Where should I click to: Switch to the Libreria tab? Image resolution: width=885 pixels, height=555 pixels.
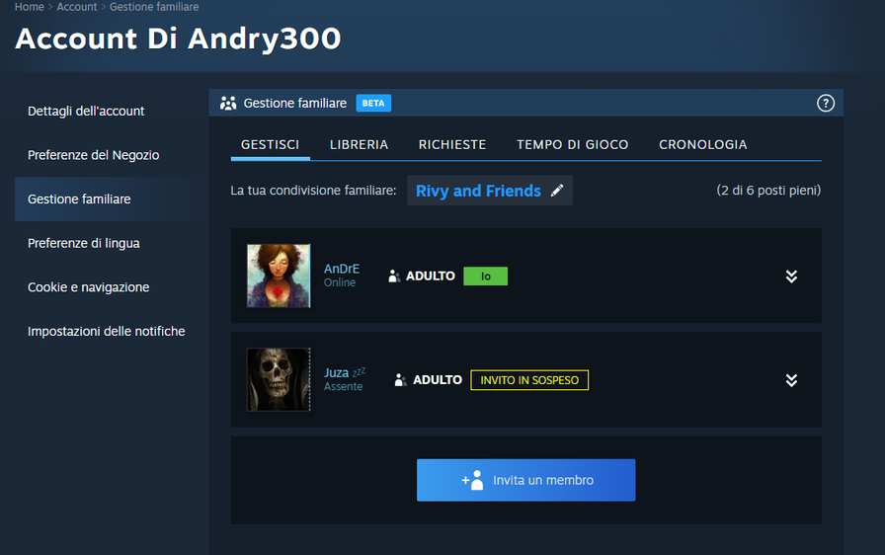coord(359,144)
